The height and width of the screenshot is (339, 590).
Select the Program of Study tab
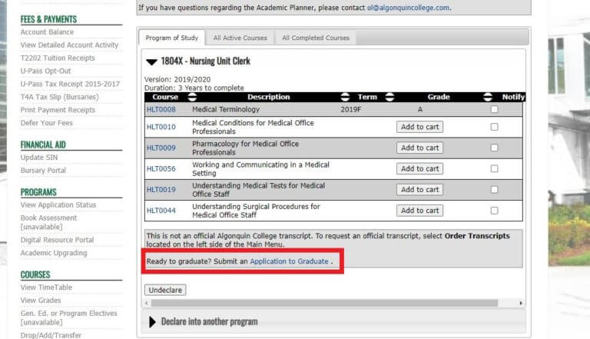[172, 38]
